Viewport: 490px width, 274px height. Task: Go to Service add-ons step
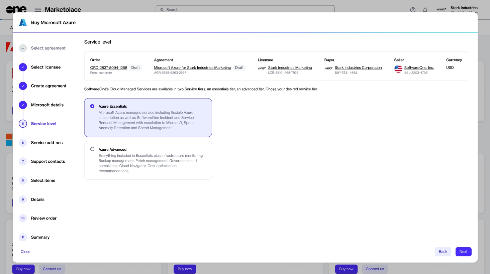point(47,143)
